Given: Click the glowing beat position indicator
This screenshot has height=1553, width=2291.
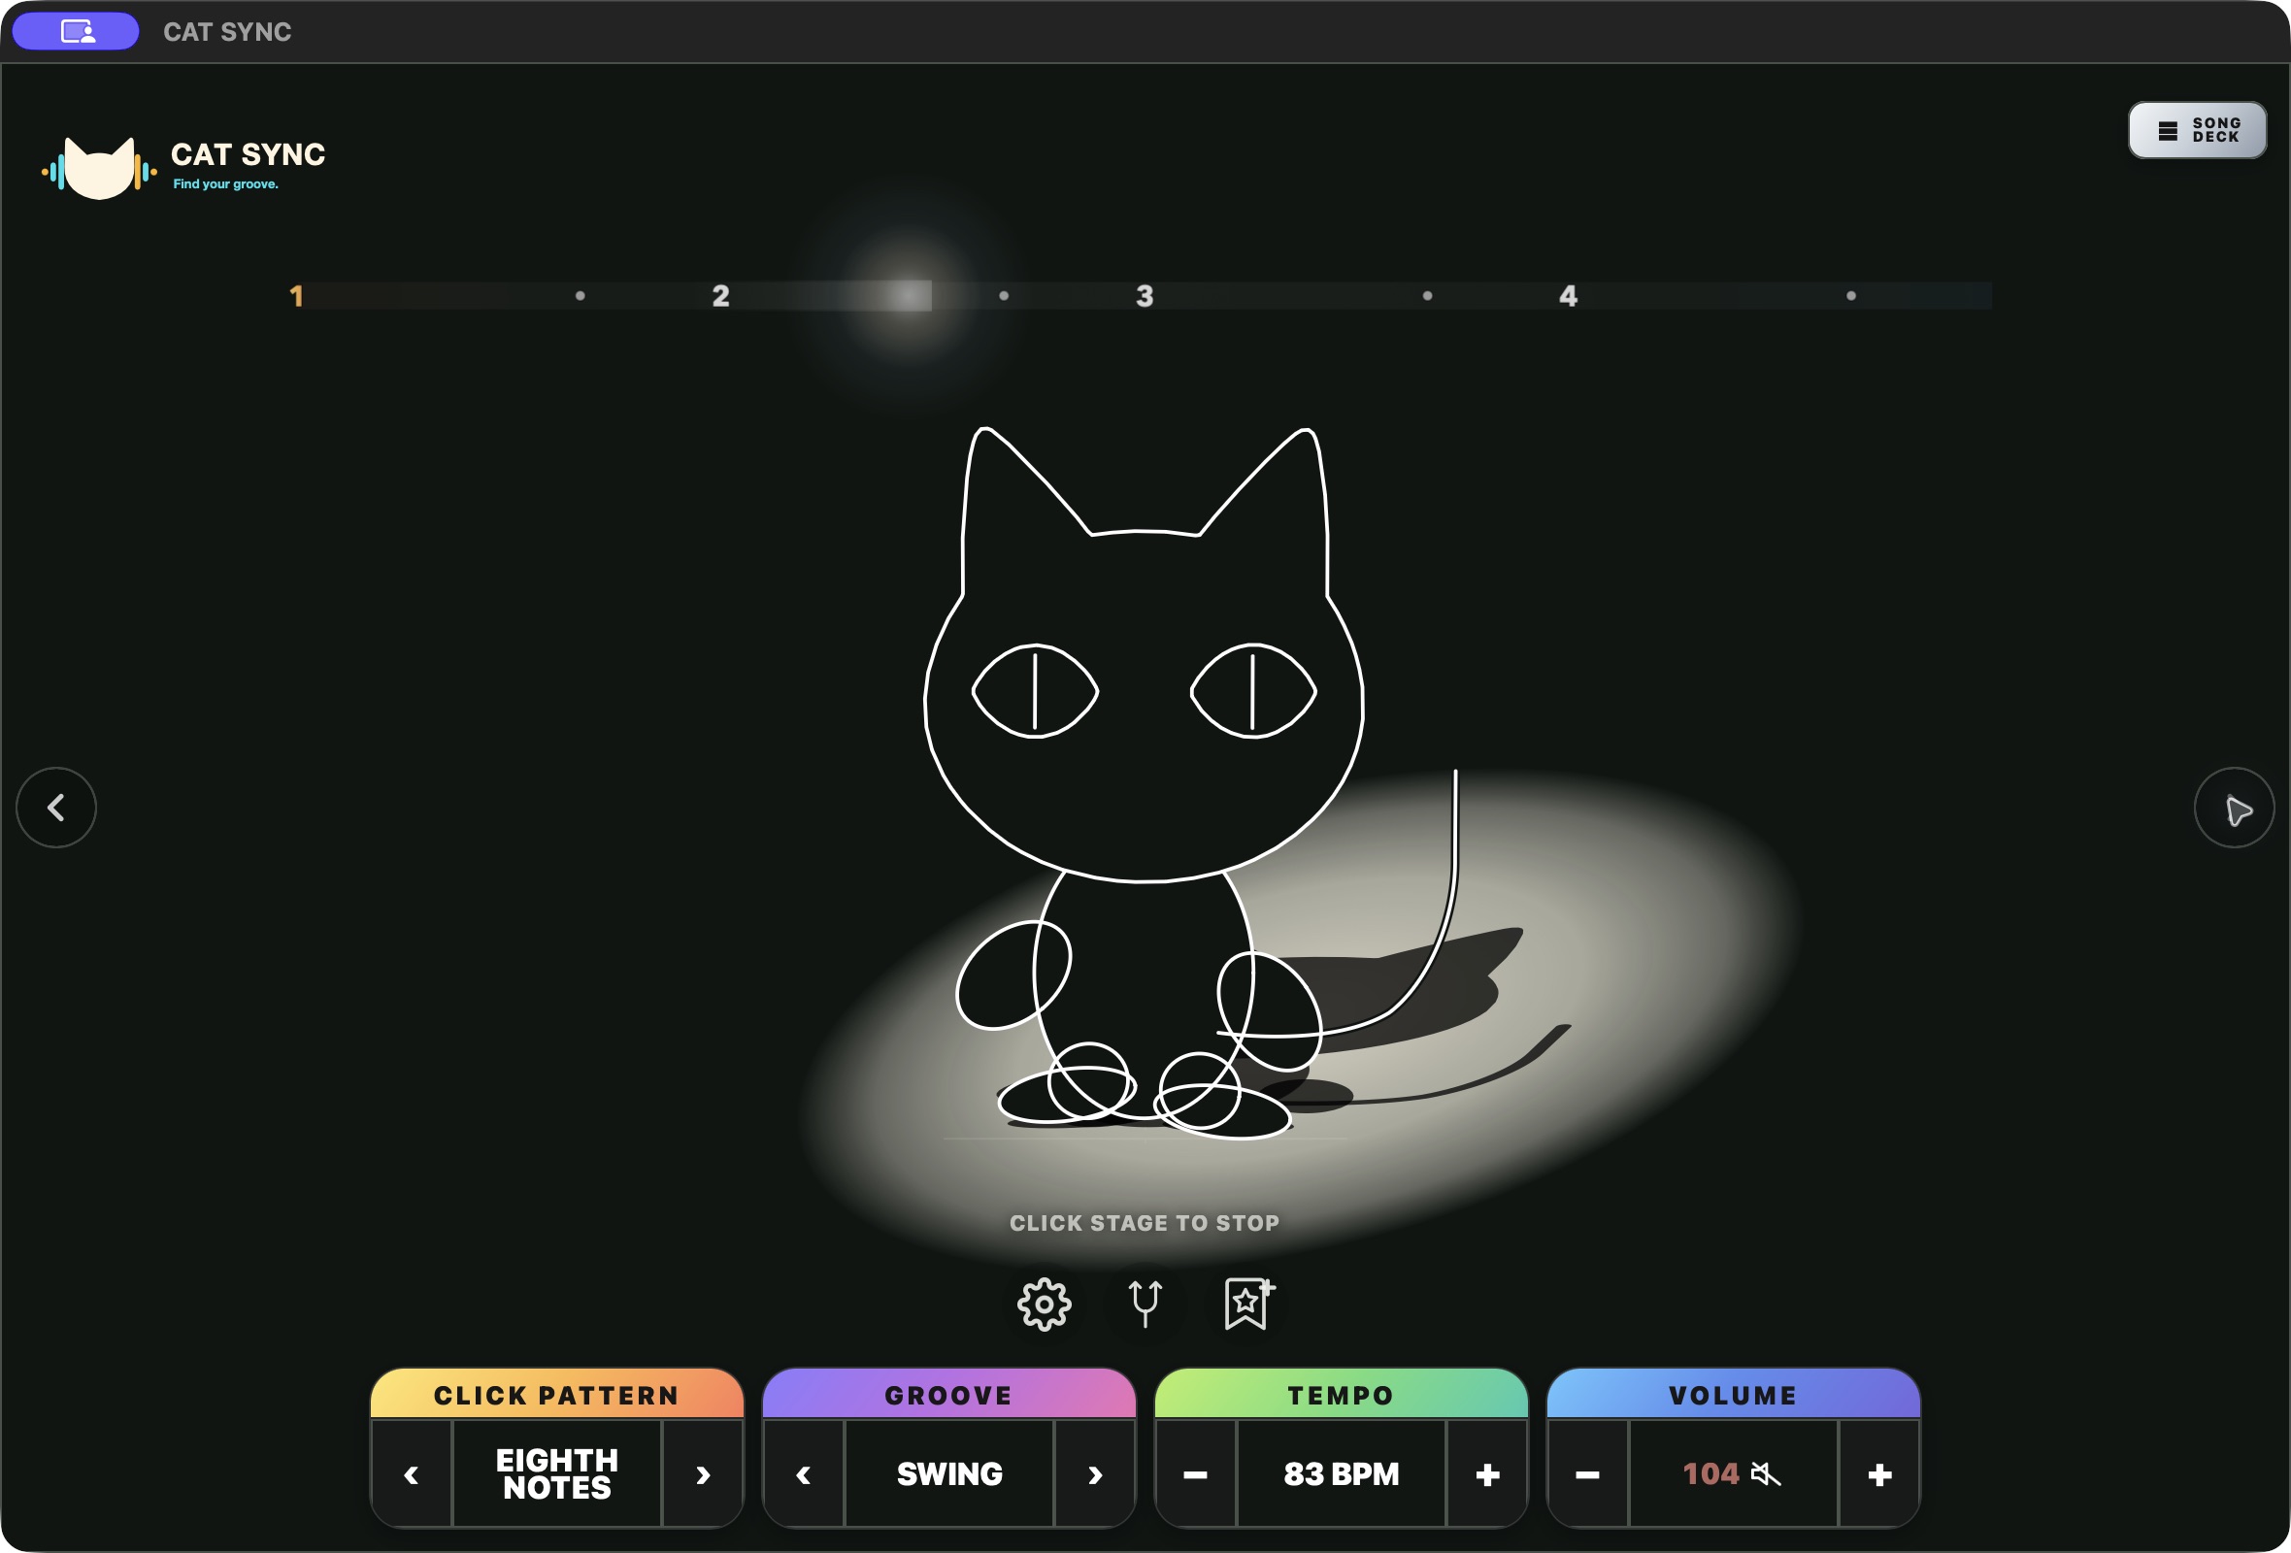Looking at the screenshot, I should pyautogui.click(x=909, y=296).
